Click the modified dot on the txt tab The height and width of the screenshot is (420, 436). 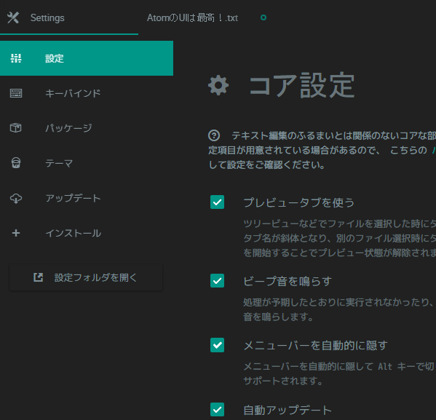263,17
